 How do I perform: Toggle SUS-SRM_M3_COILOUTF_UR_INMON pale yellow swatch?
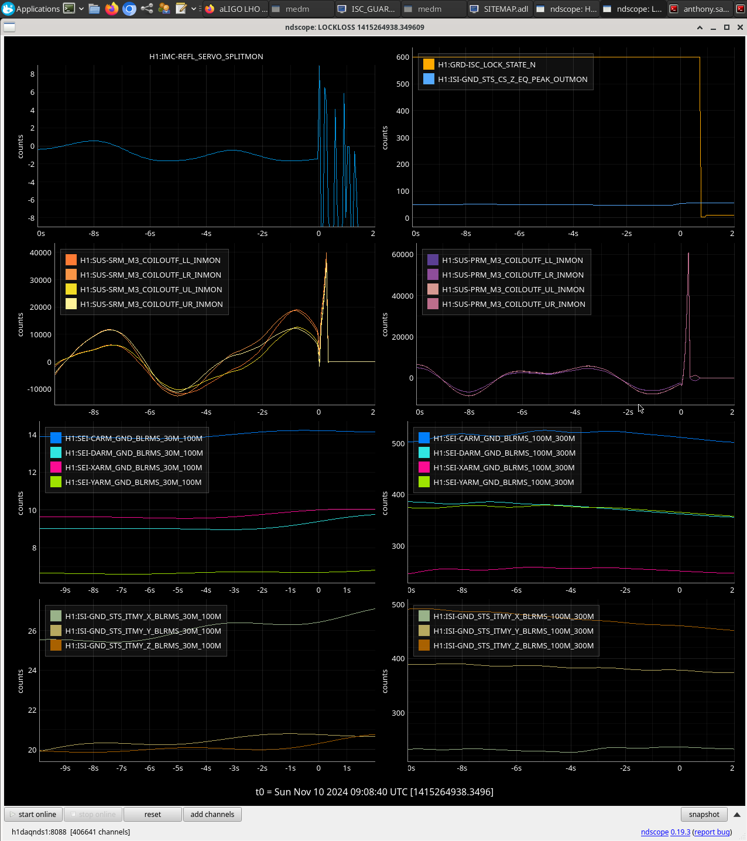71,304
